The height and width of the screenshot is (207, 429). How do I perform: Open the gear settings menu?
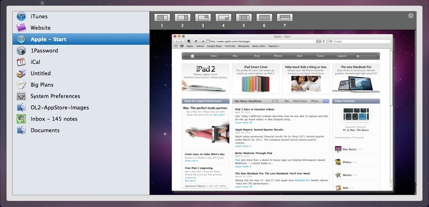point(410,16)
